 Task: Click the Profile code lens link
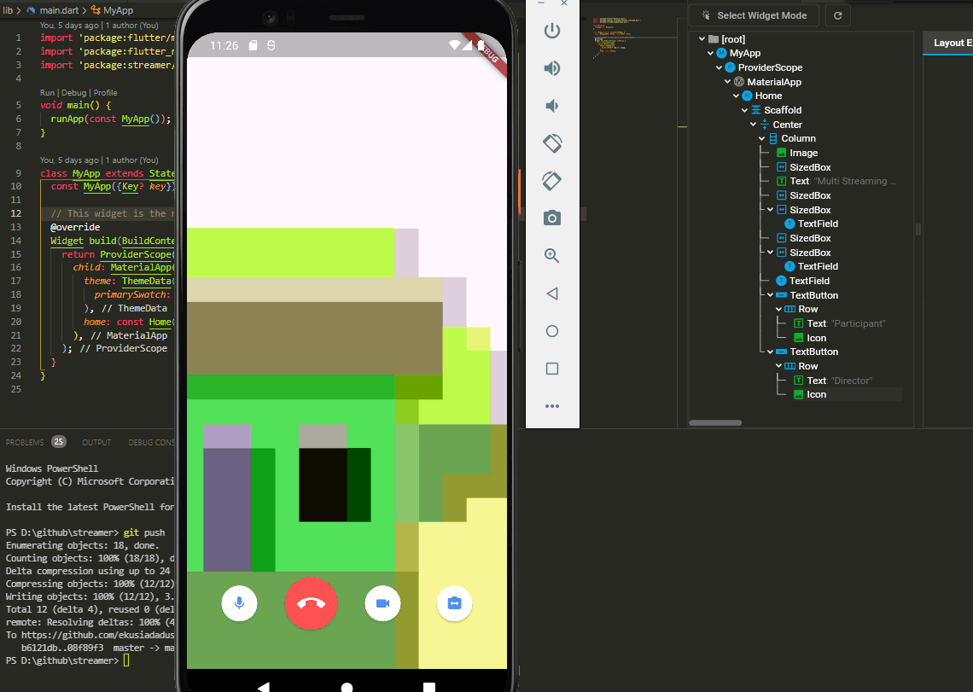[106, 92]
